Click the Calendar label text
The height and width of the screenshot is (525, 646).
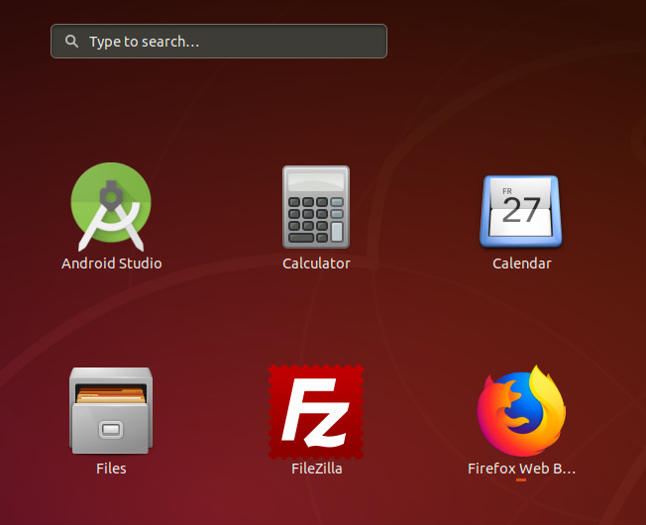coord(521,263)
